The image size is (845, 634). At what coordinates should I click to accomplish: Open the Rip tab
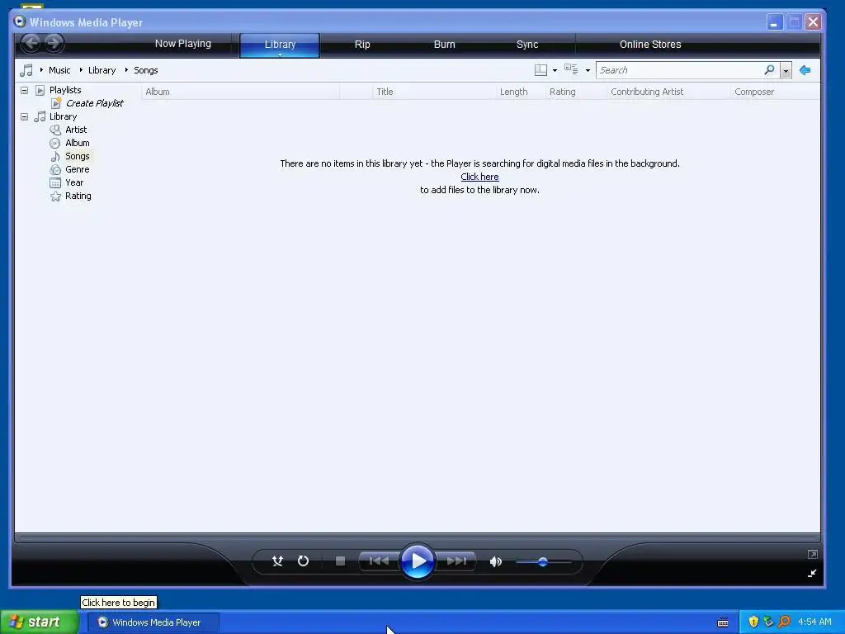click(x=362, y=45)
